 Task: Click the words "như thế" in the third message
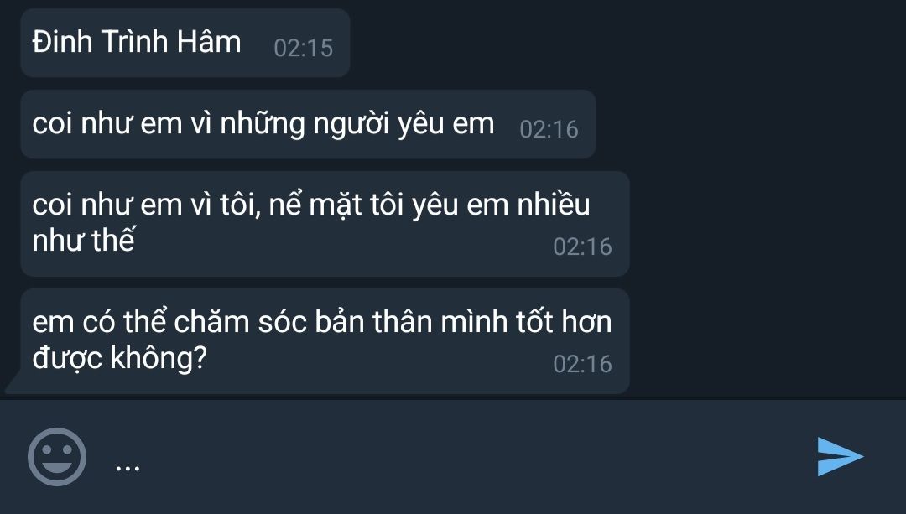point(84,240)
